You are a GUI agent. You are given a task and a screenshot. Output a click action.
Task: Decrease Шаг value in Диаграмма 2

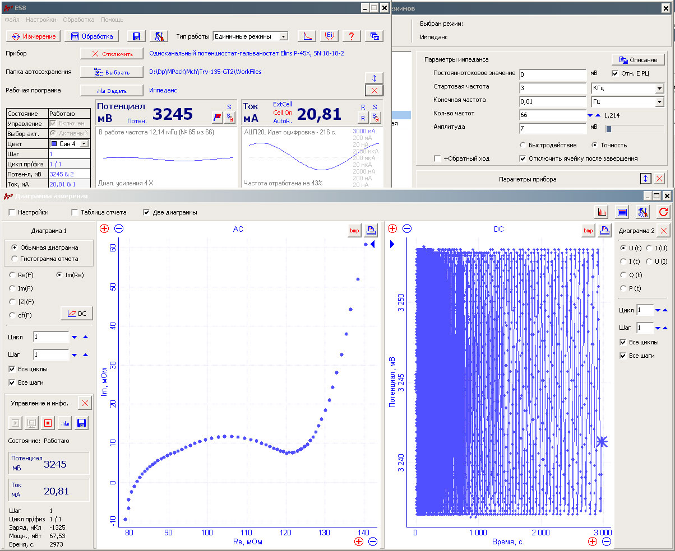click(658, 328)
